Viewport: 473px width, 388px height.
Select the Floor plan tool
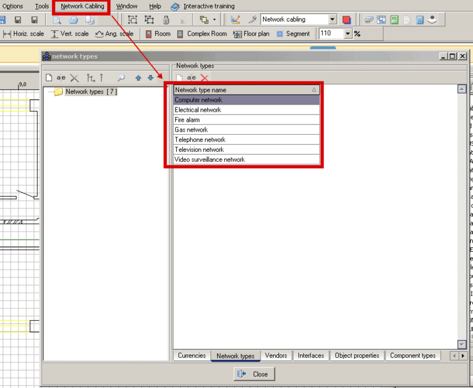coord(251,34)
